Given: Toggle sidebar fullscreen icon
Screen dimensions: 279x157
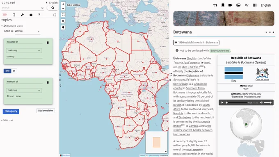Looking at the screenshot, I should pyautogui.click(x=55, y=15).
